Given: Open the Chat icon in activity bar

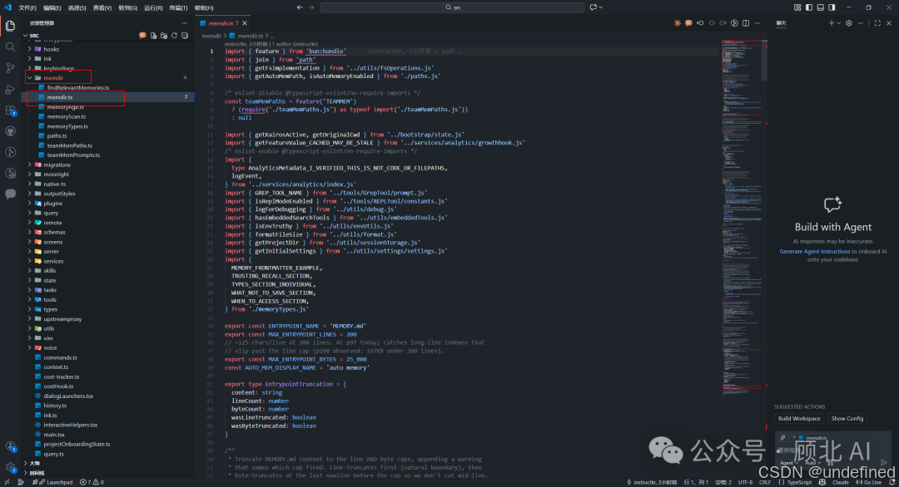Looking at the screenshot, I should (x=10, y=194).
